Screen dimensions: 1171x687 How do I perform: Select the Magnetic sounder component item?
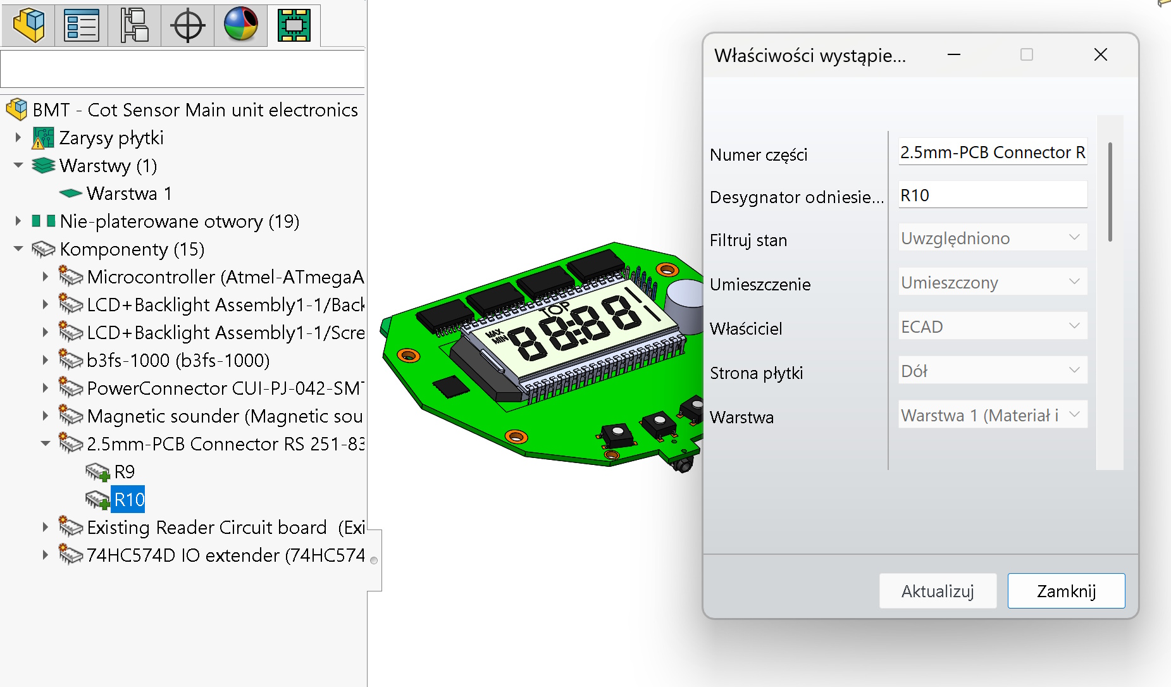coord(225,416)
